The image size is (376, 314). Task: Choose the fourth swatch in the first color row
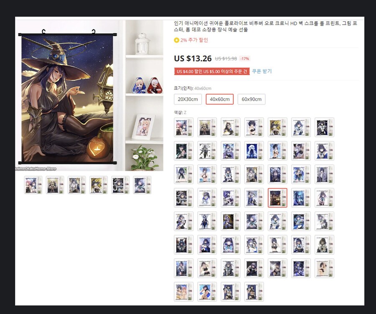pos(254,127)
